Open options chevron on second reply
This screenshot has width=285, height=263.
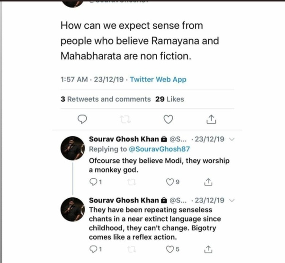[x=232, y=200]
